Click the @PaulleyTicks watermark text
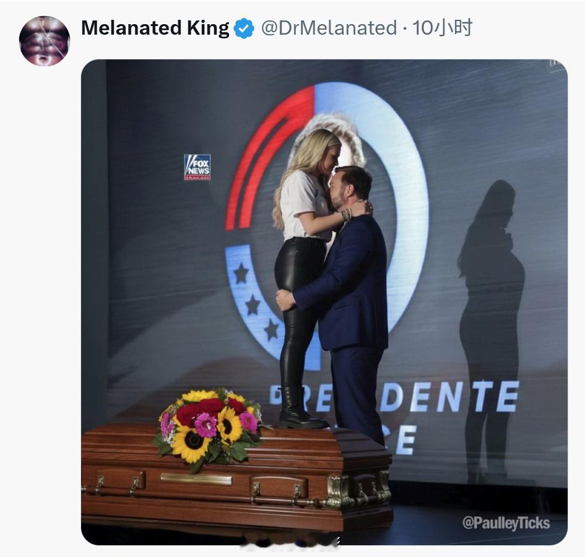This screenshot has width=585, height=557. point(506,523)
